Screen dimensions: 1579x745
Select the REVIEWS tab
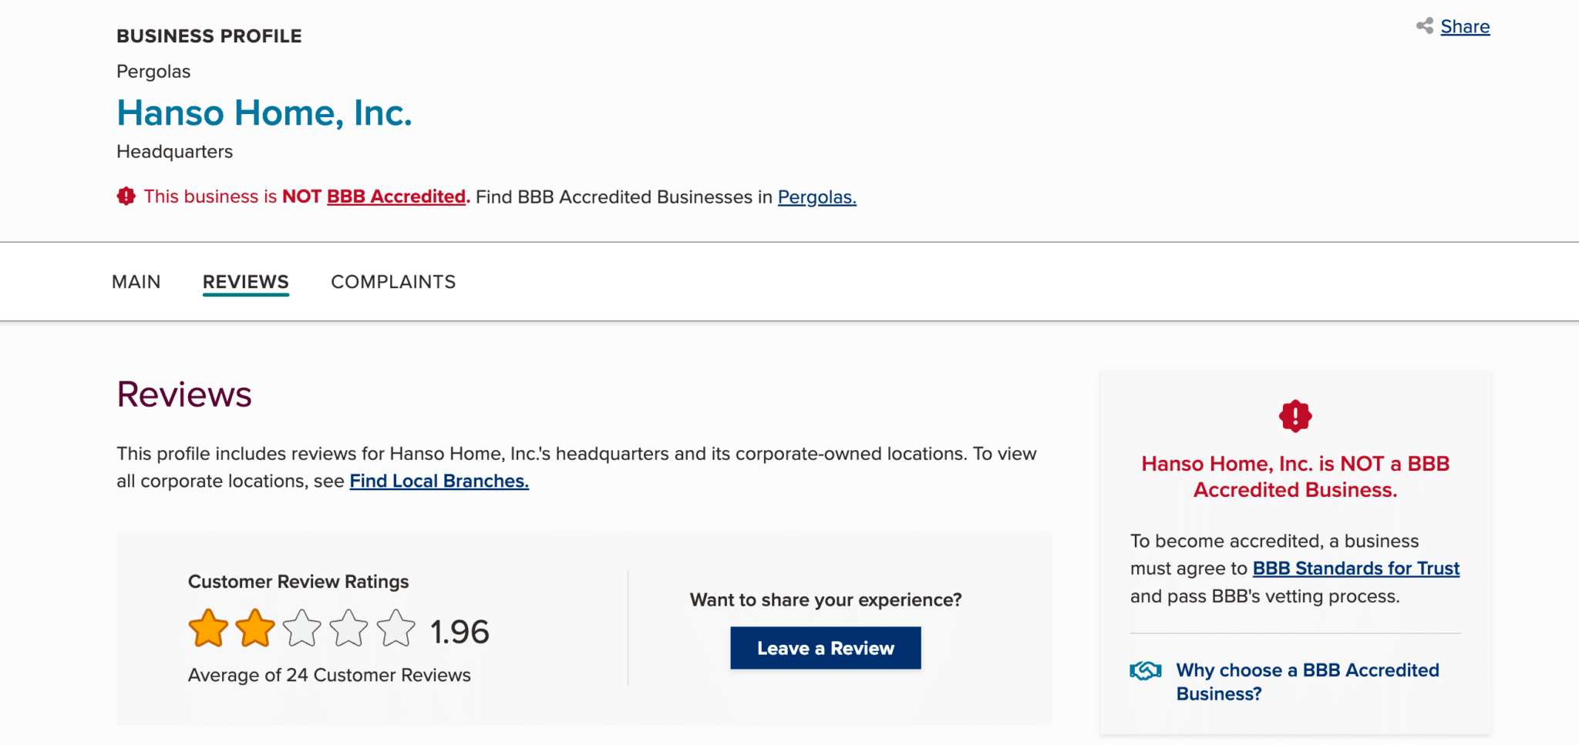(245, 282)
